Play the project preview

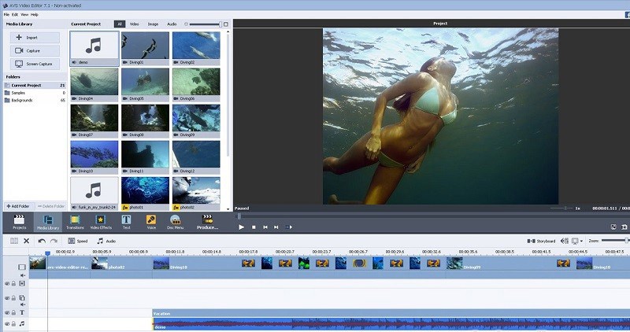click(242, 227)
